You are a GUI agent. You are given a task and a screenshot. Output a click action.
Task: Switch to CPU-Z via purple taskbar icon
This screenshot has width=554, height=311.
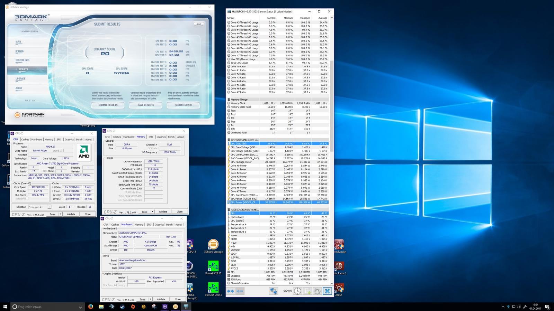point(165,307)
